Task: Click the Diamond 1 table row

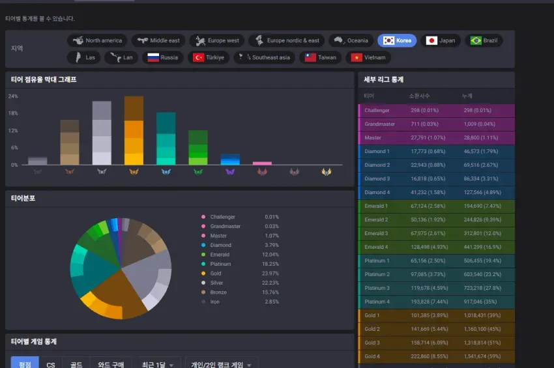Action: pos(437,152)
